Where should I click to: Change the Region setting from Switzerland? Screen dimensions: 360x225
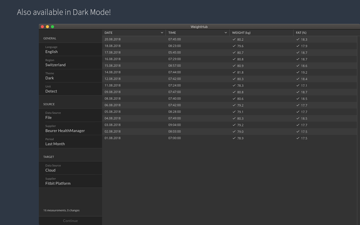click(70, 63)
